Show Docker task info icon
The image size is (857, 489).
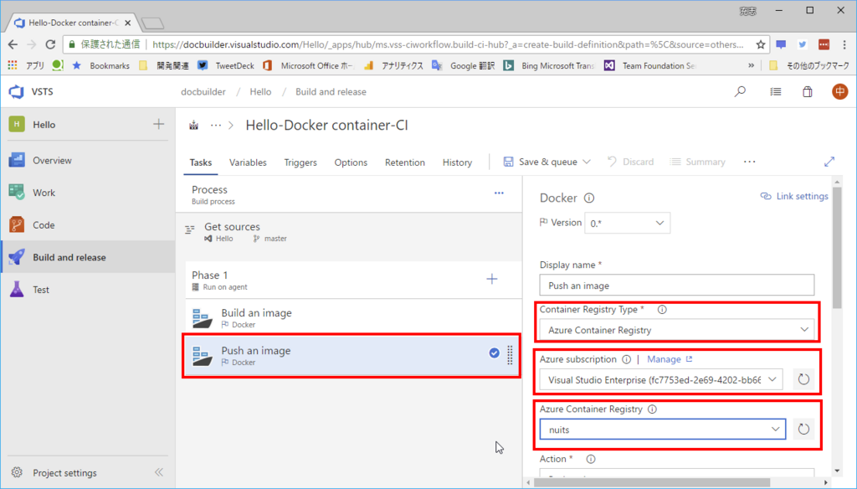tap(589, 198)
